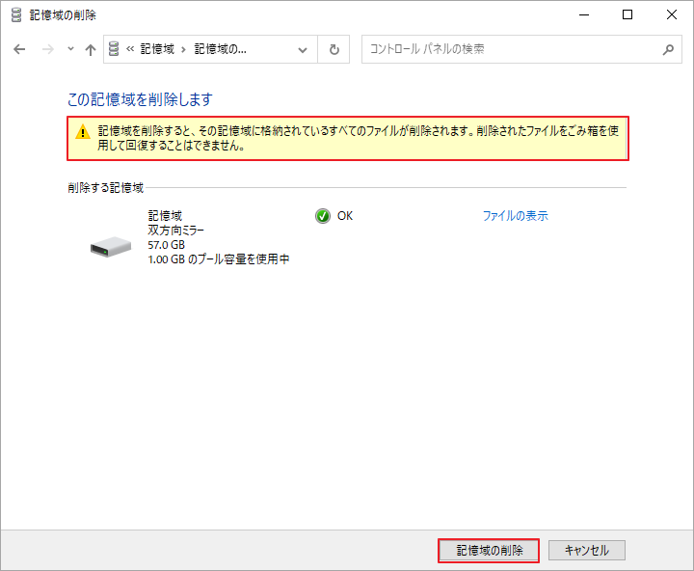Click the drive icon for 記憶域
The height and width of the screenshot is (571, 694).
coord(111,247)
